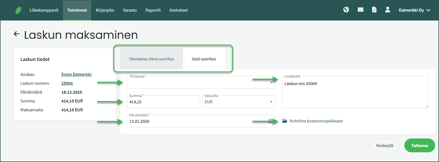Screen dimensions: 439x162
Task: Open the Raportit menu
Action: click(x=153, y=10)
